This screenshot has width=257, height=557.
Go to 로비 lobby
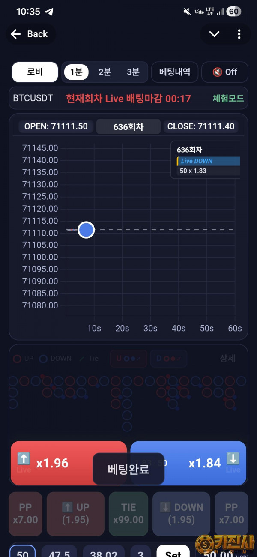tap(35, 72)
